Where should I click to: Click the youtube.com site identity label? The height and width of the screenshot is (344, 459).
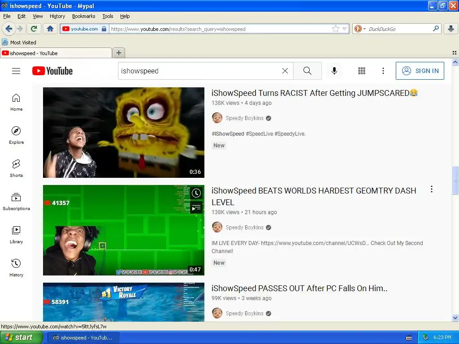point(85,29)
